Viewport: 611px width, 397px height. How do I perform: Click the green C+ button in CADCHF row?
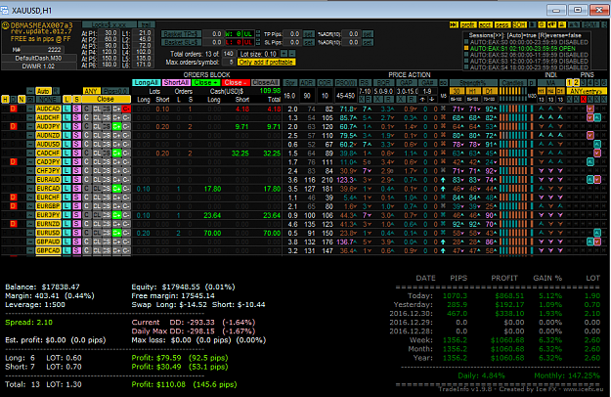point(116,154)
